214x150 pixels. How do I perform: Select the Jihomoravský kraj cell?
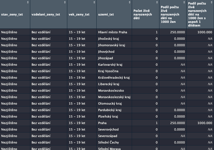pyautogui.click(x=111, y=45)
